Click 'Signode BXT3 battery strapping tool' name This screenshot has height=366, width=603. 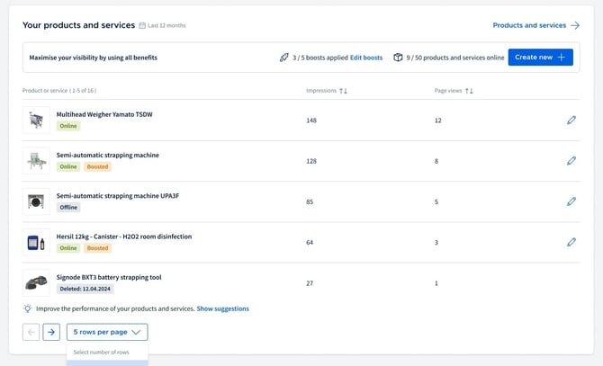click(x=109, y=277)
